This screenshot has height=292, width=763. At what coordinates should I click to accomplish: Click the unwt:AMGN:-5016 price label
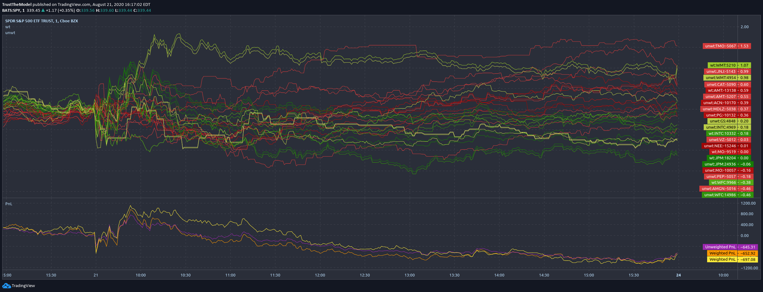[726, 189]
